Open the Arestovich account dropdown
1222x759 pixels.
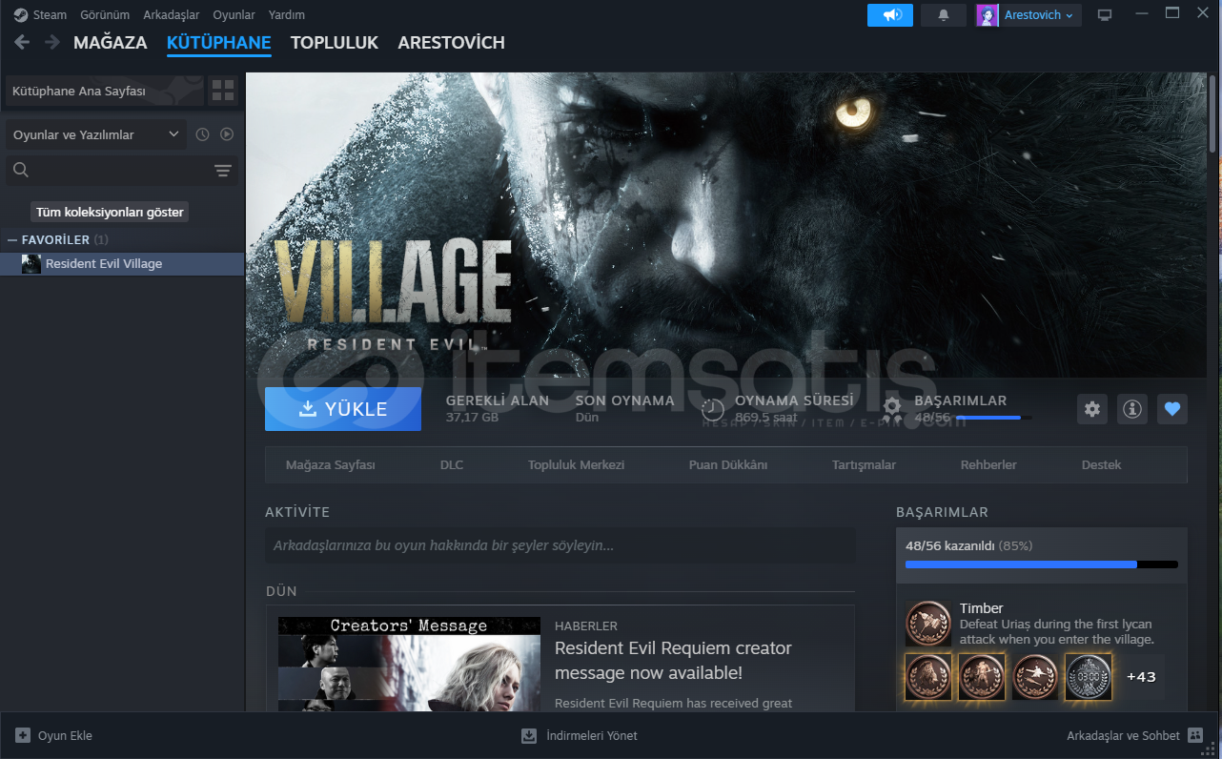pyautogui.click(x=1039, y=15)
